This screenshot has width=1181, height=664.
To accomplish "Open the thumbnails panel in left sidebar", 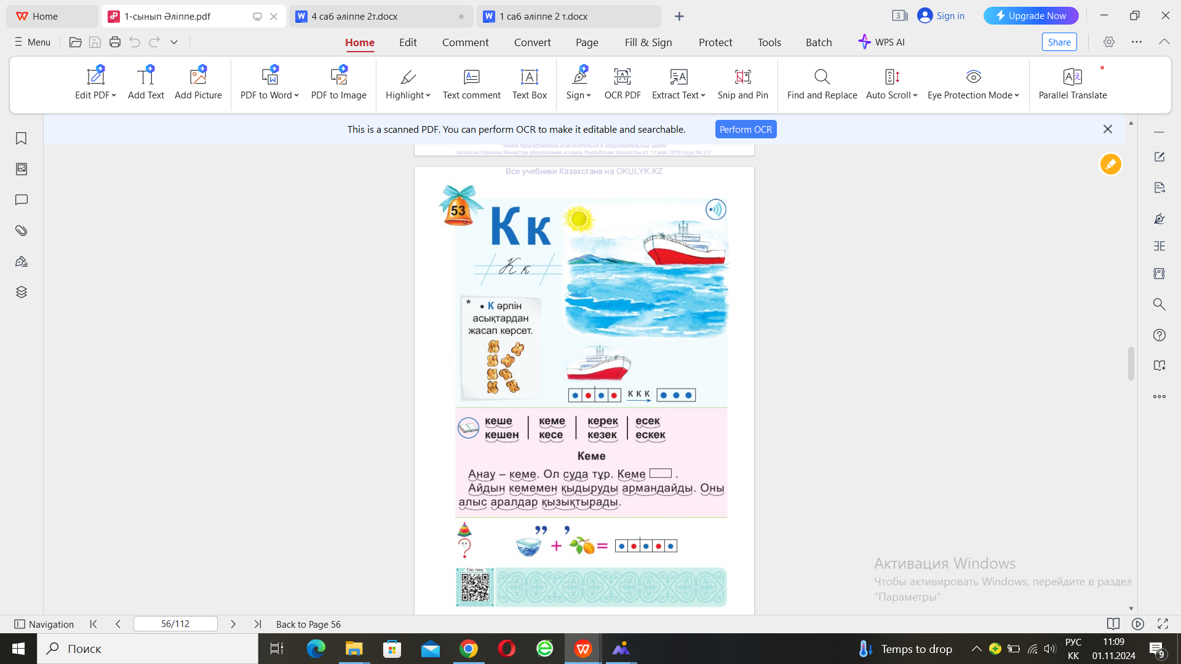I will pyautogui.click(x=22, y=169).
